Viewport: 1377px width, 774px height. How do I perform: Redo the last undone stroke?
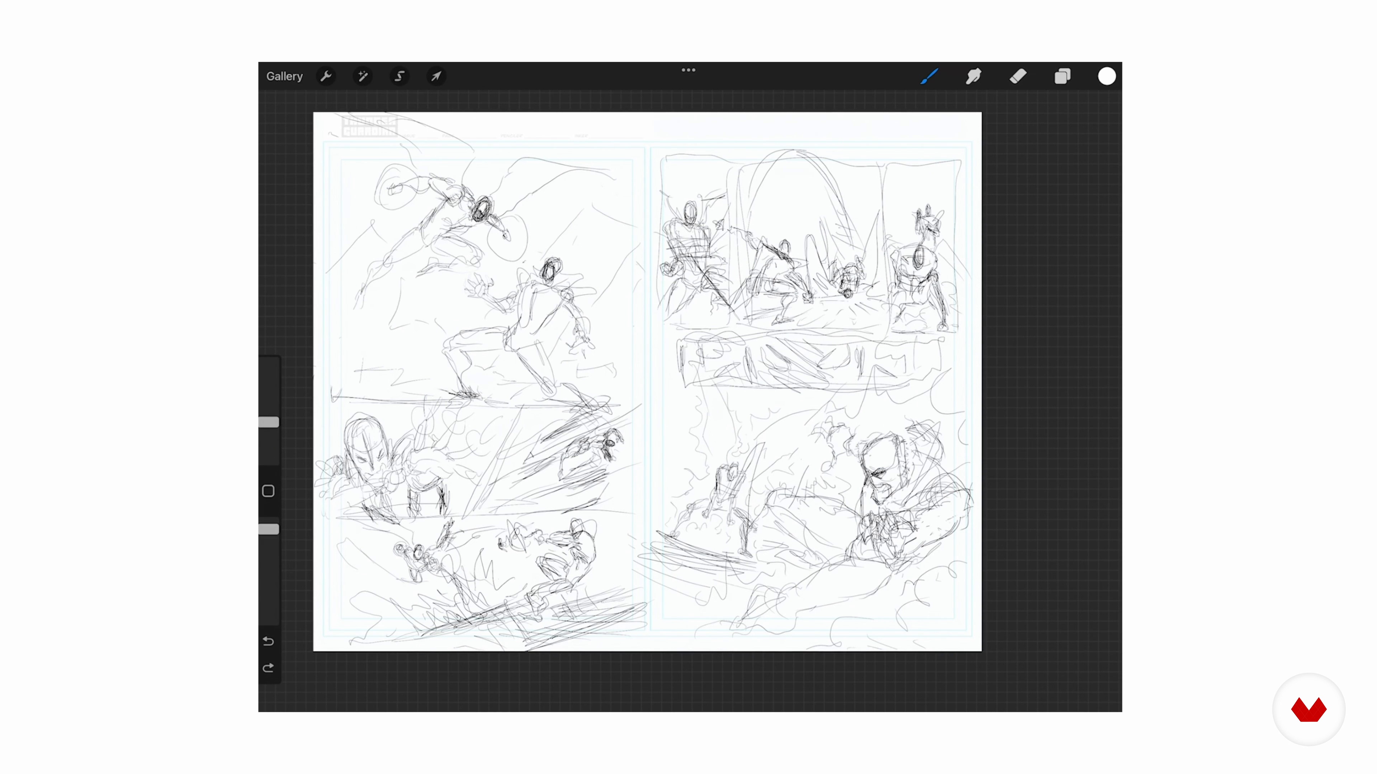(x=268, y=668)
